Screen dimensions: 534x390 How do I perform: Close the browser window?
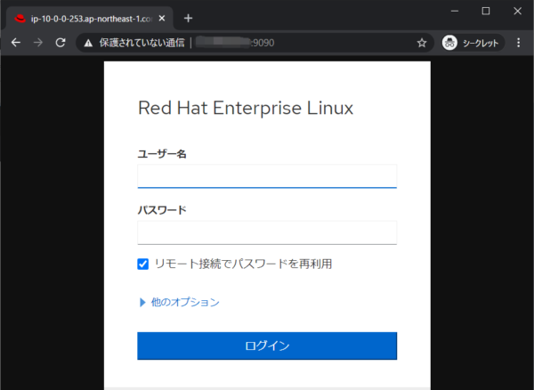[517, 12]
